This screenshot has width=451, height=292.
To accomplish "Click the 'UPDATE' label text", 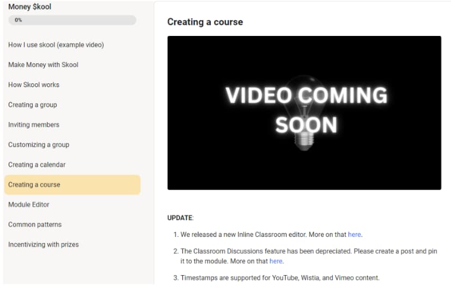I will (x=180, y=218).
